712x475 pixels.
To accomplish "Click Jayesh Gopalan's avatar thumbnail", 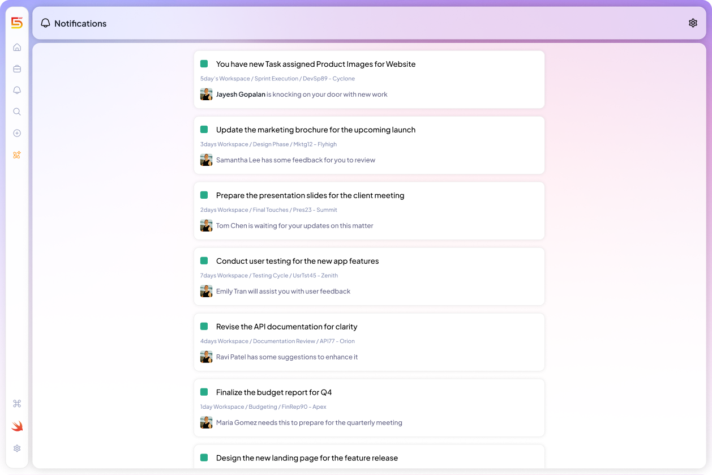I will pyautogui.click(x=206, y=95).
